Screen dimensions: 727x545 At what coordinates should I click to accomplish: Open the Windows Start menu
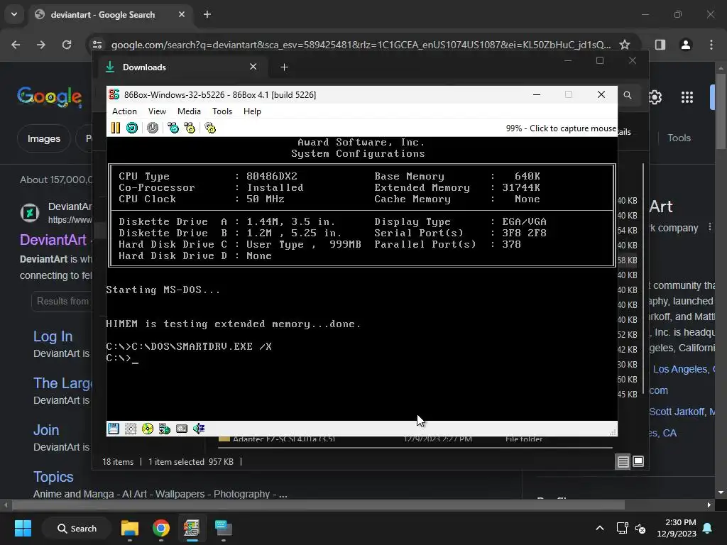pos(23,528)
